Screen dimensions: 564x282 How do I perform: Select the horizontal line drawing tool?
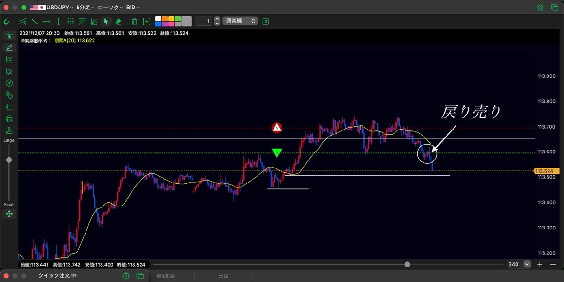(47, 21)
